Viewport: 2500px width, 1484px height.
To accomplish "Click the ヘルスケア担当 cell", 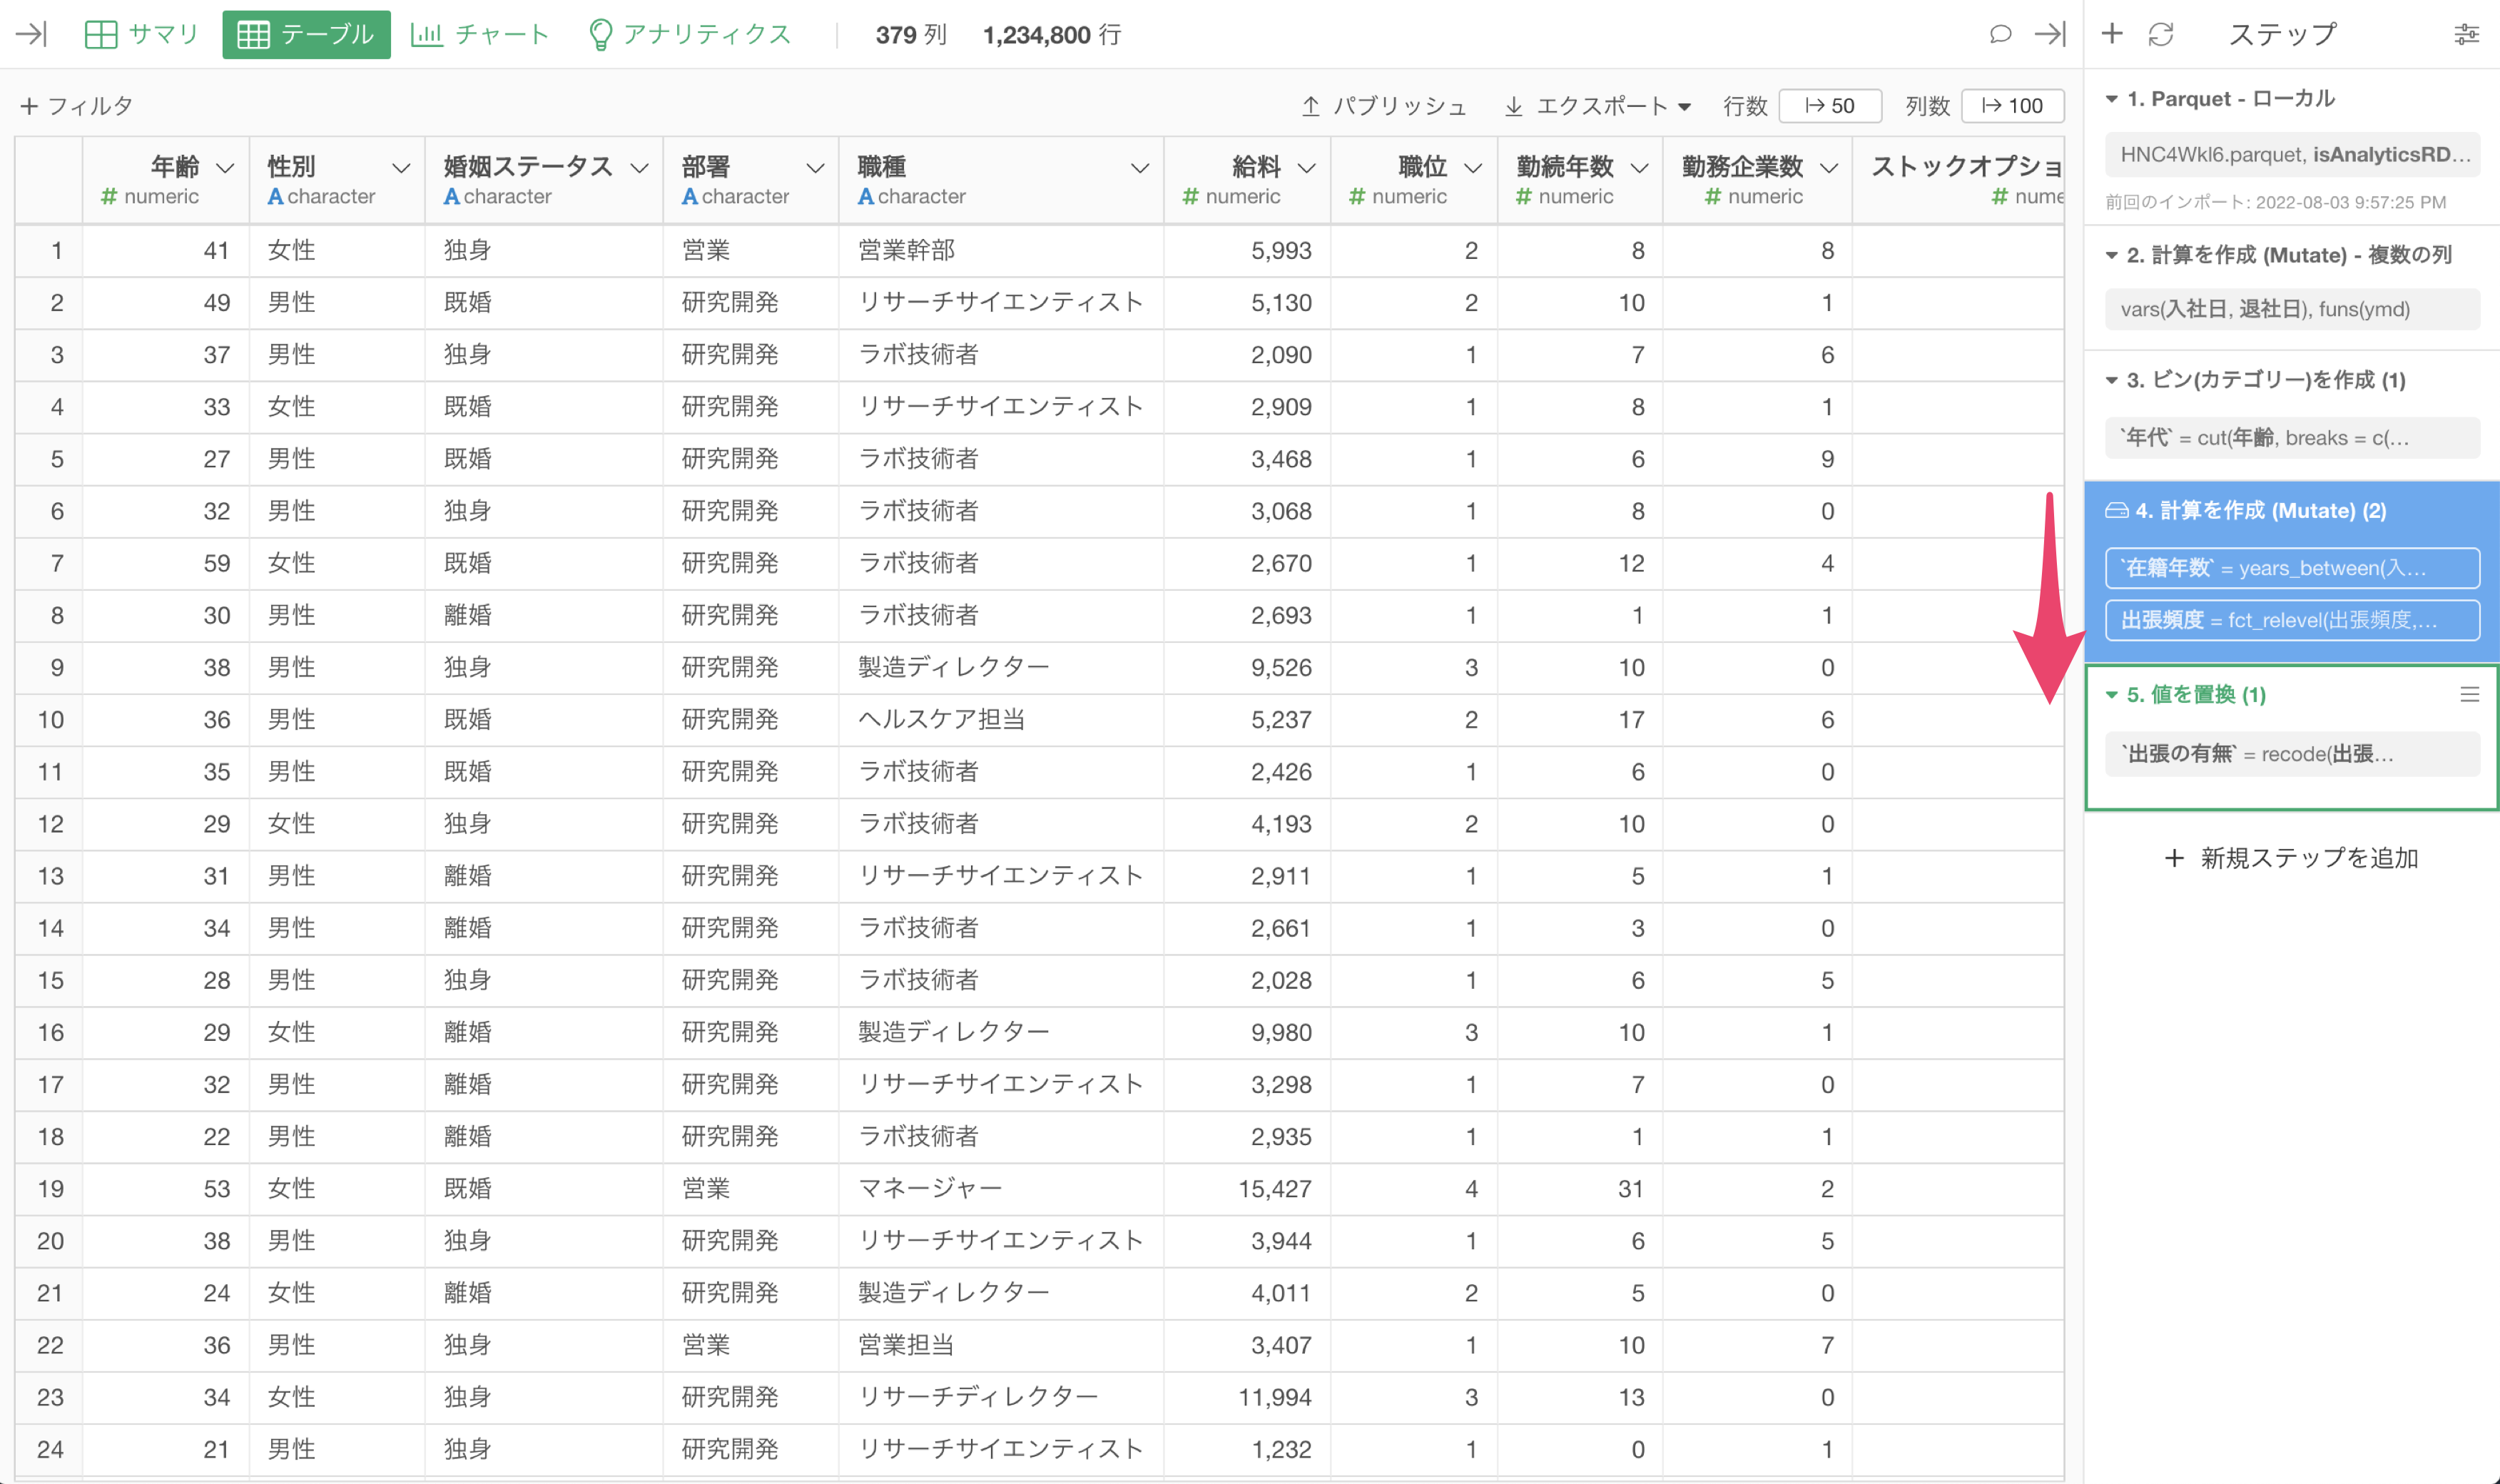I will pyautogui.click(x=1001, y=719).
